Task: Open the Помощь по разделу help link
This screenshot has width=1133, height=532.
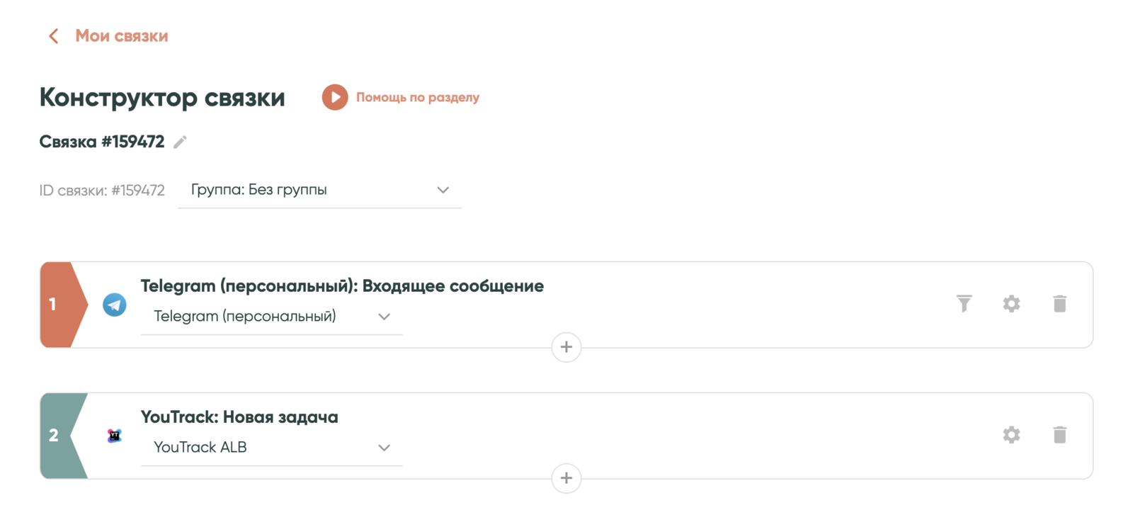Action: [417, 98]
